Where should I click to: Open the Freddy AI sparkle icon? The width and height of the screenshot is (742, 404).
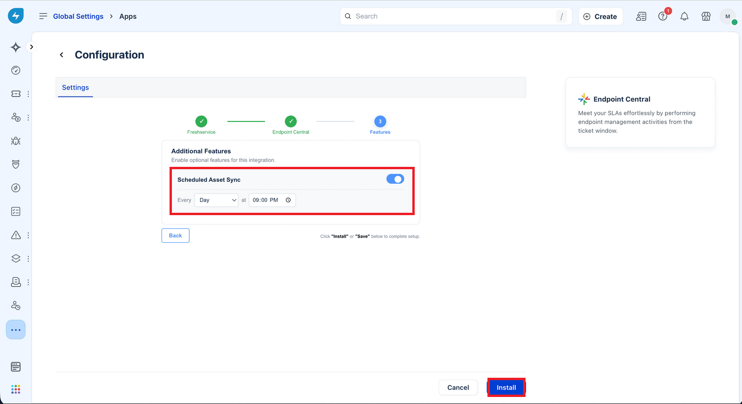pyautogui.click(x=15, y=47)
